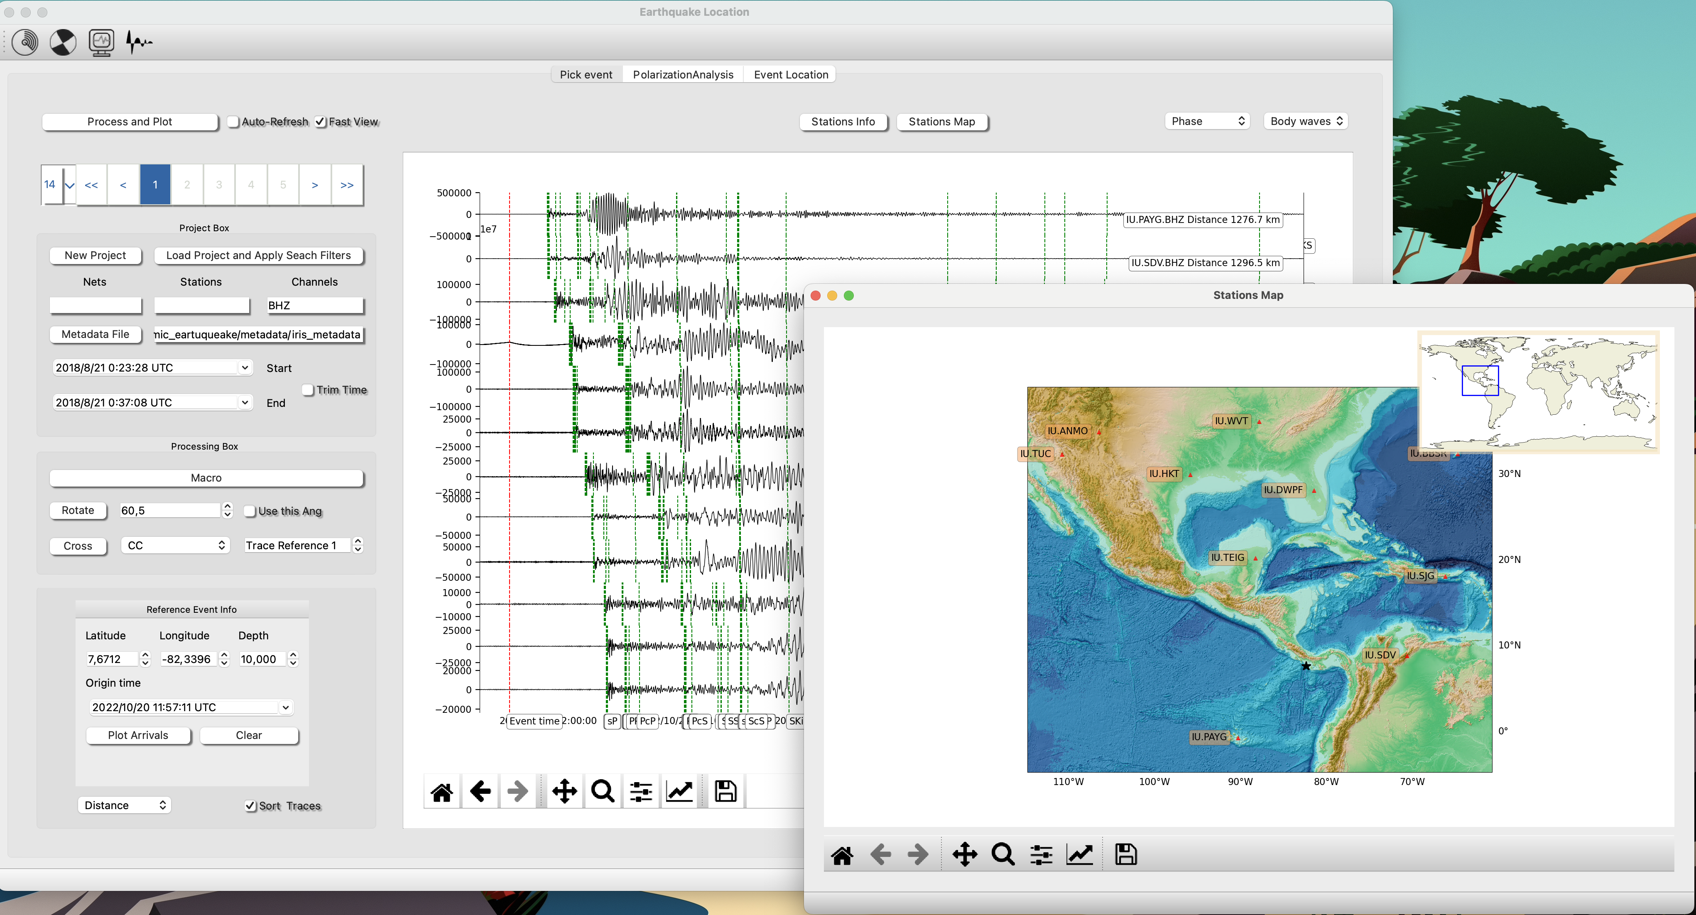Activate Zoom tool in Stations Map toolbar
This screenshot has height=915, width=1696.
[1003, 855]
